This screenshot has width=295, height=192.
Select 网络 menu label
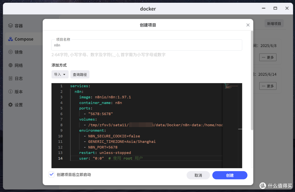click(19, 65)
